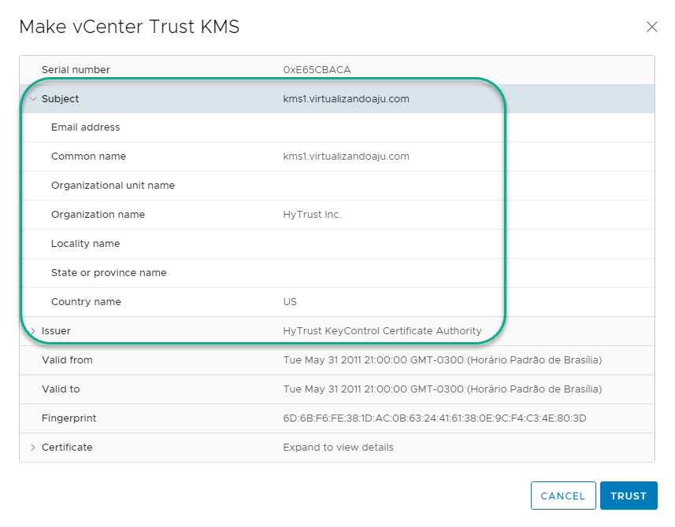The height and width of the screenshot is (527, 675).
Task: Click the HyTrust KeyControl Certificate Authority text
Action: point(382,331)
